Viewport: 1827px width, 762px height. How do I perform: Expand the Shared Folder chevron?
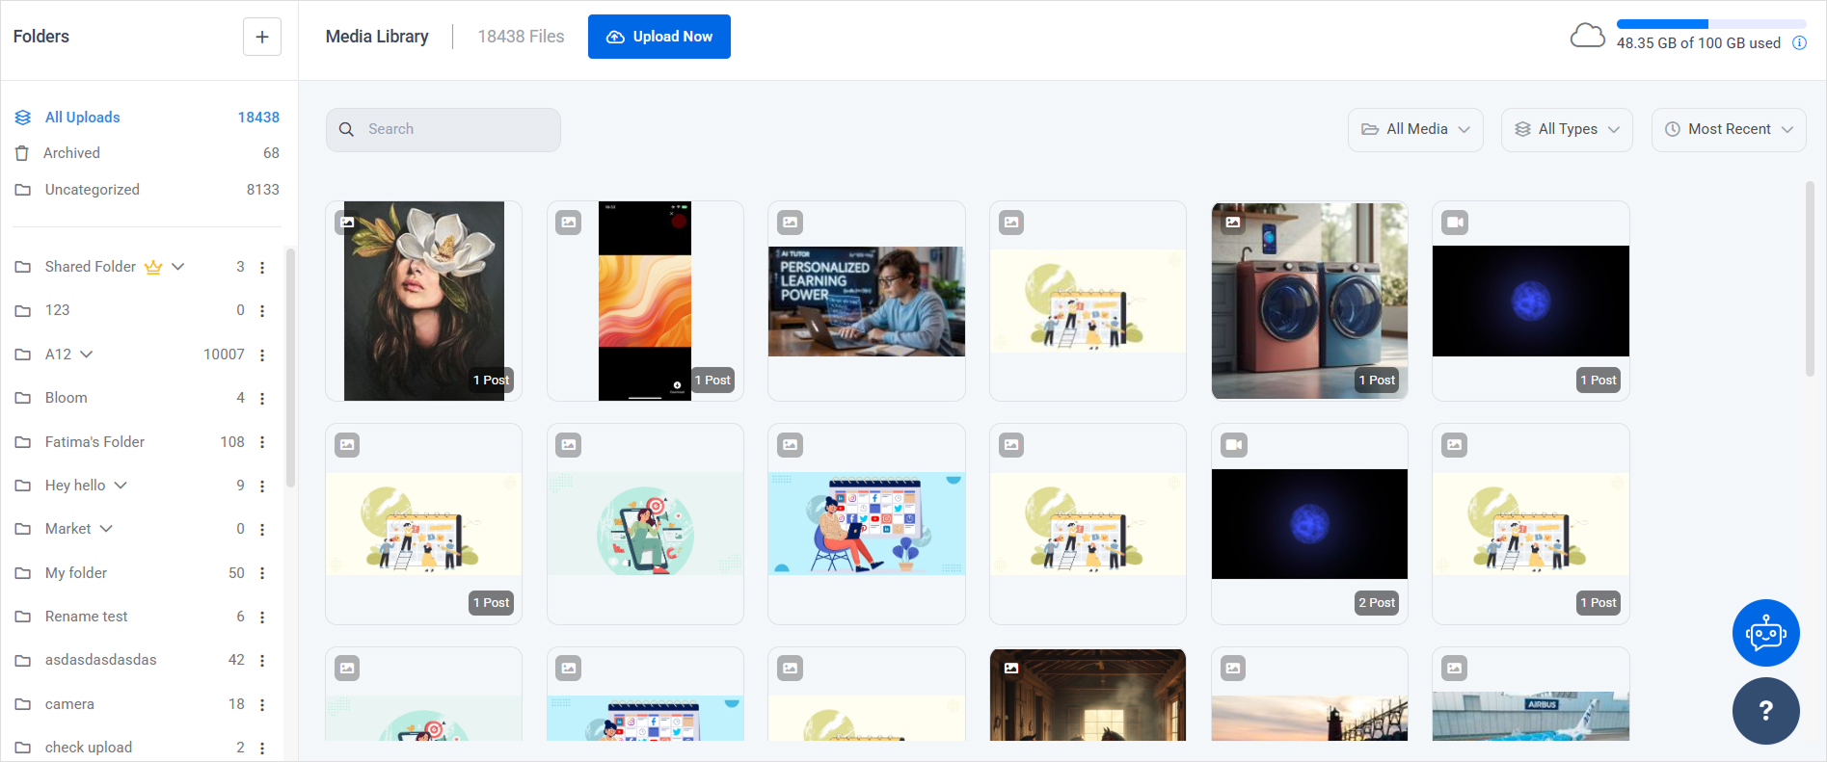(x=177, y=267)
